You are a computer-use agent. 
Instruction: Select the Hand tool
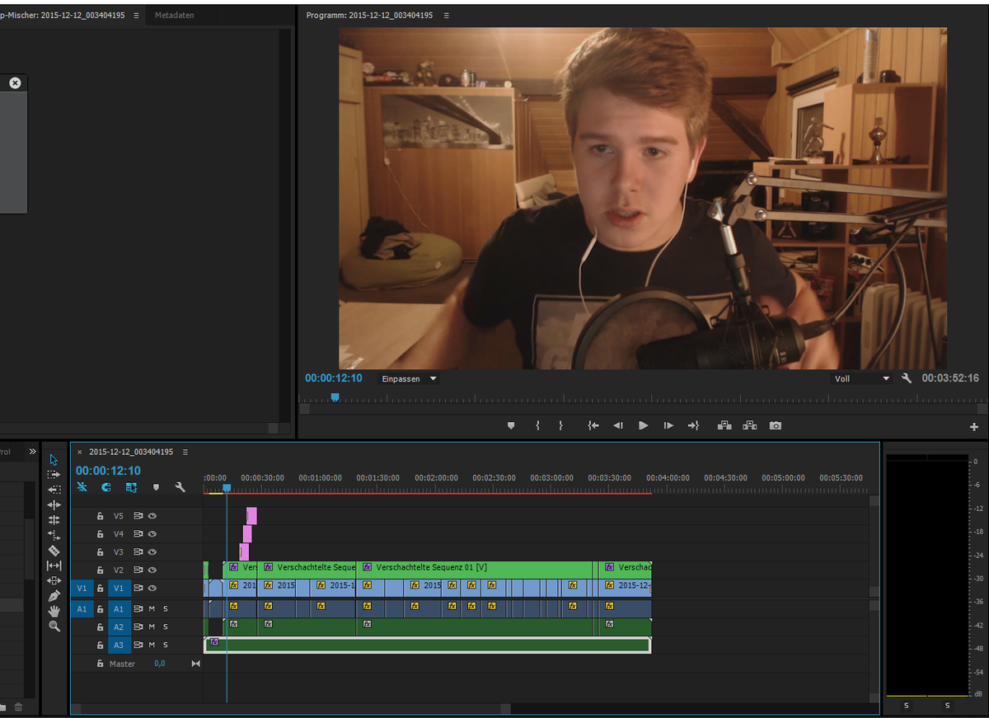coord(54,611)
